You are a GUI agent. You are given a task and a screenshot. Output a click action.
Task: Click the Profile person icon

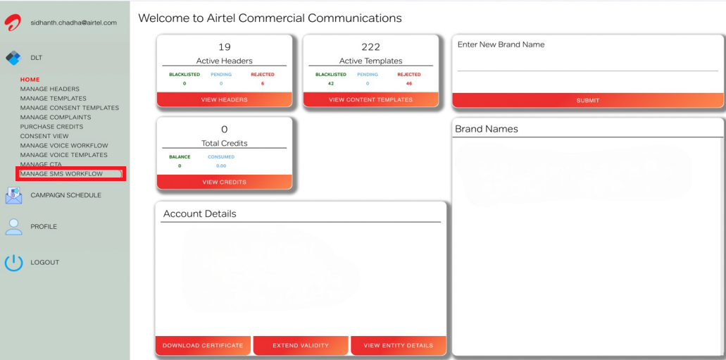point(13,227)
